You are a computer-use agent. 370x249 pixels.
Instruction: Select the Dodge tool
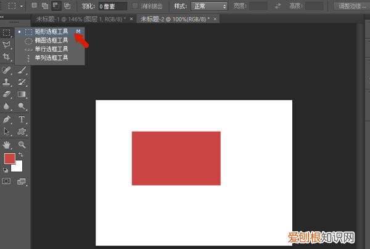pos(22,106)
